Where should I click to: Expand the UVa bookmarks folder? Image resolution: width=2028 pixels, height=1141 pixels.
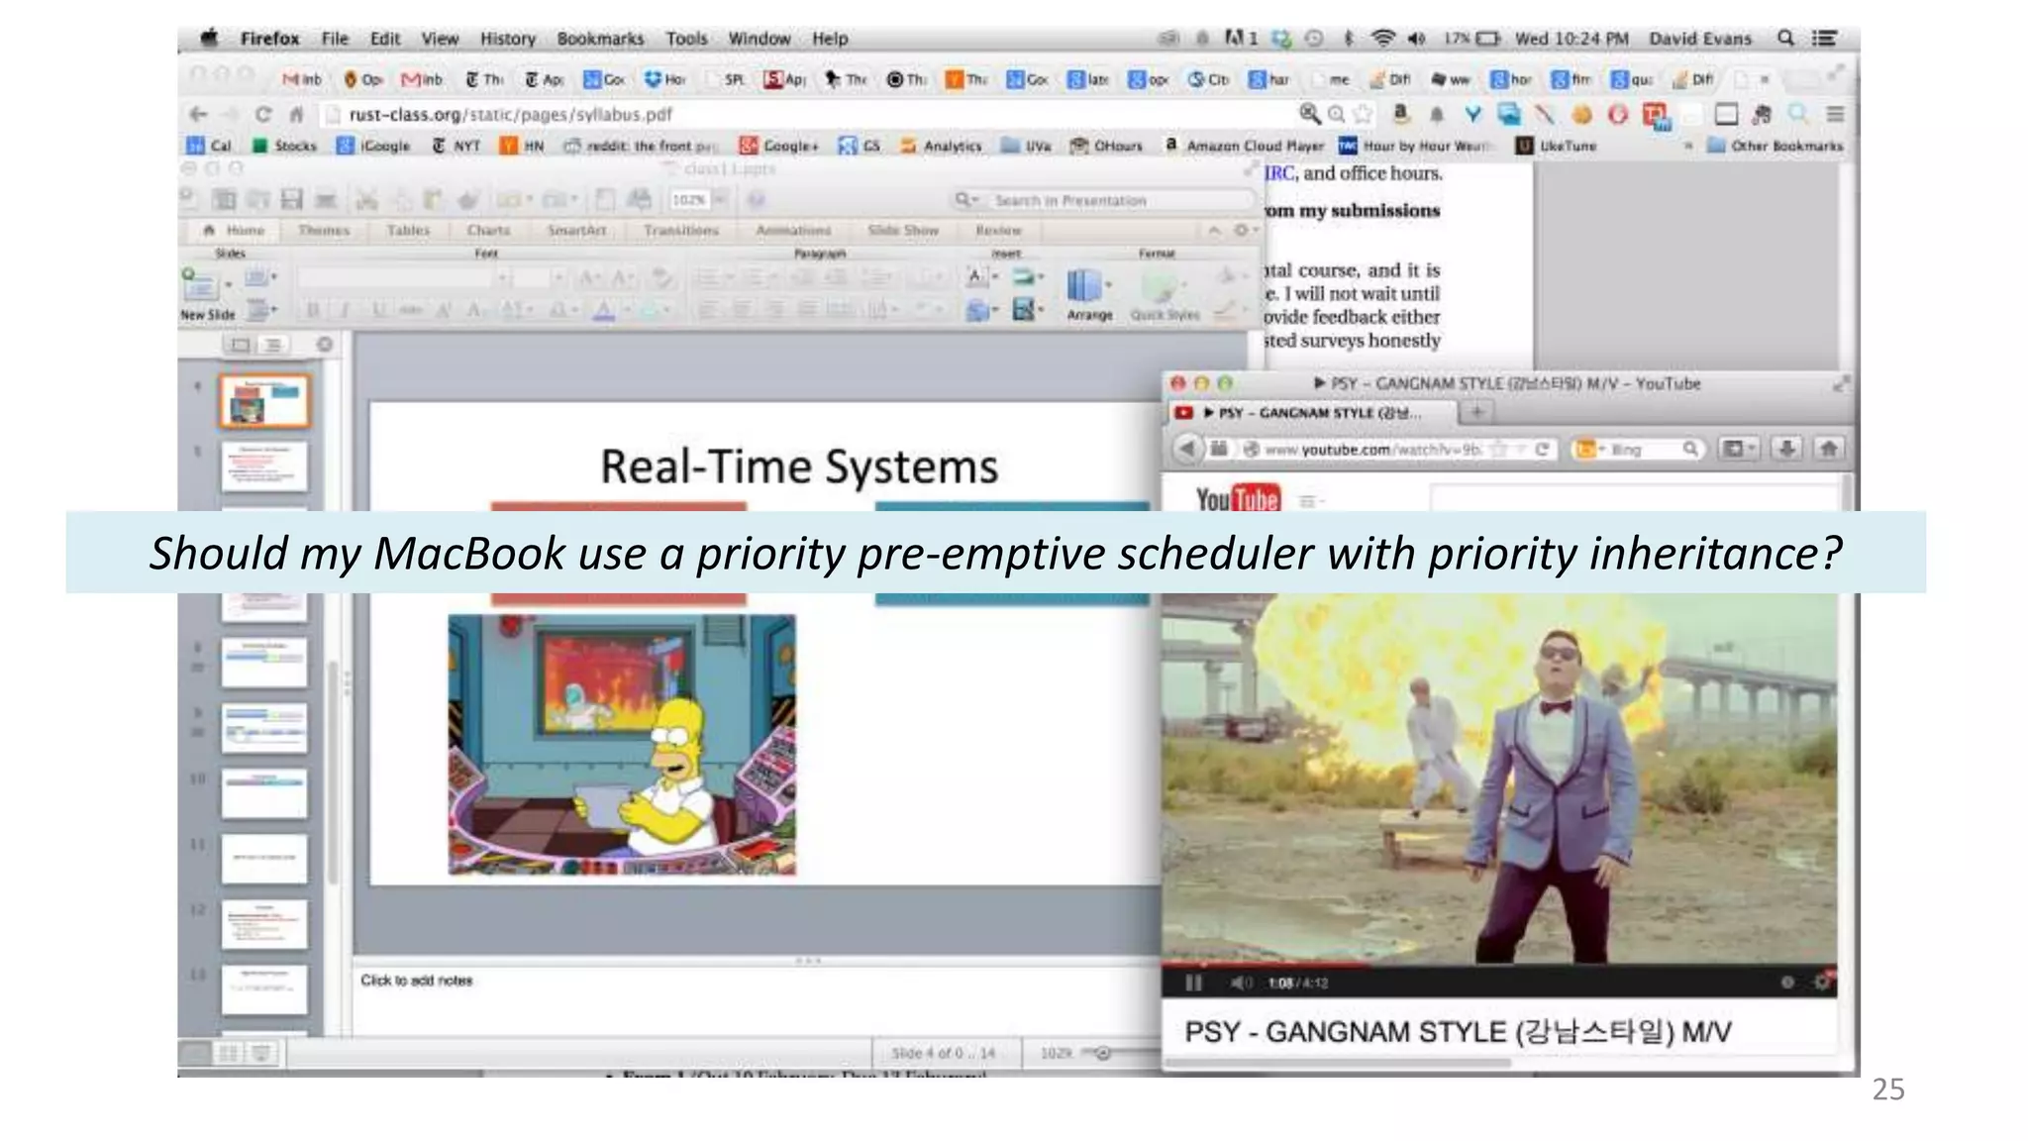click(x=1026, y=146)
